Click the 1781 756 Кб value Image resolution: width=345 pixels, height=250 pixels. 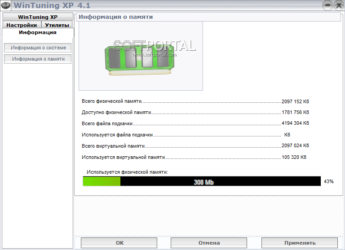pos(295,112)
